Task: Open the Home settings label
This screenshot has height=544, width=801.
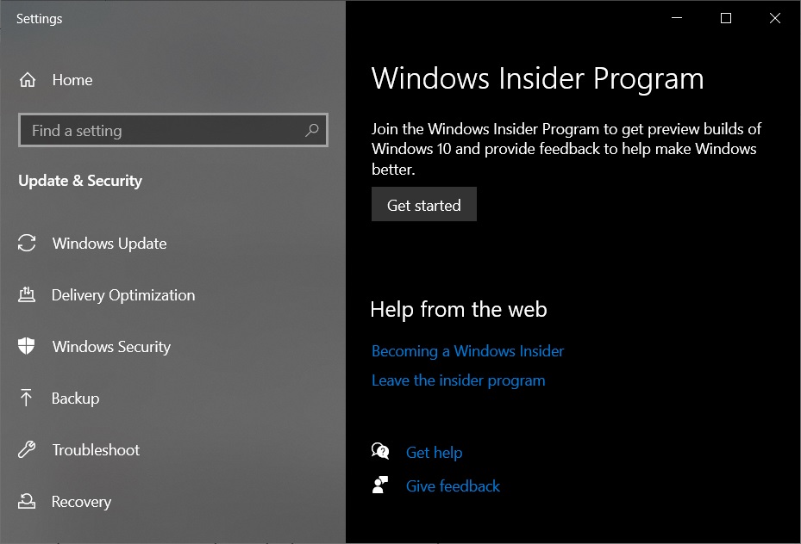Action: point(72,80)
